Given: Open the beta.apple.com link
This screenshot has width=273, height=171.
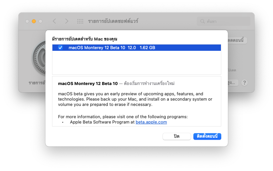Looking at the screenshot, I should [151, 122].
